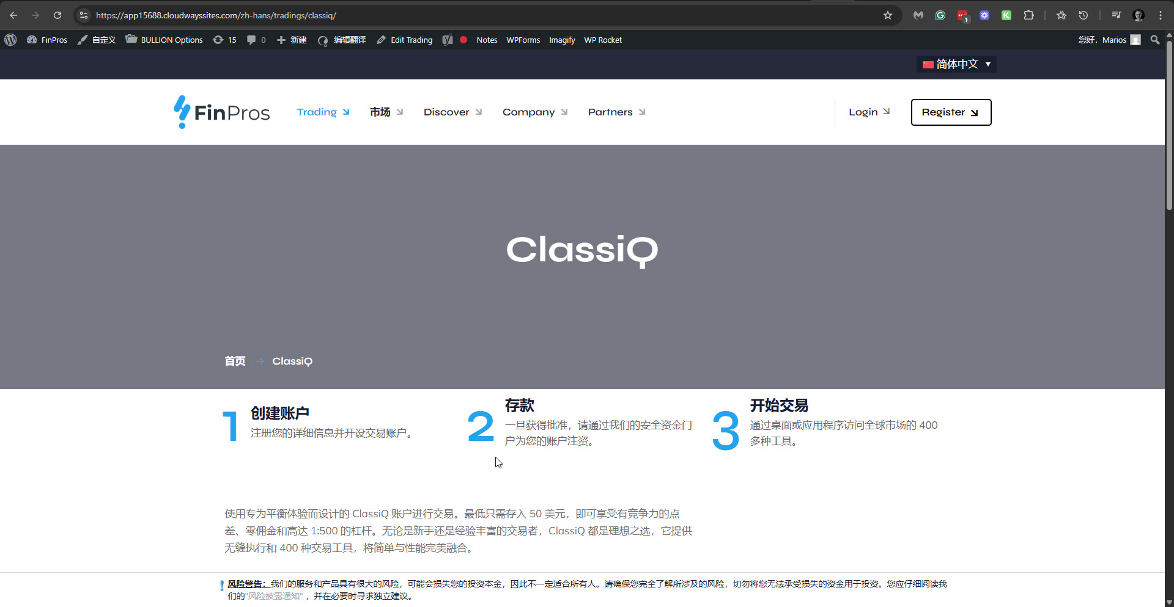The width and height of the screenshot is (1174, 607).
Task: Open the 简体中文 language selector
Action: [x=956, y=64]
